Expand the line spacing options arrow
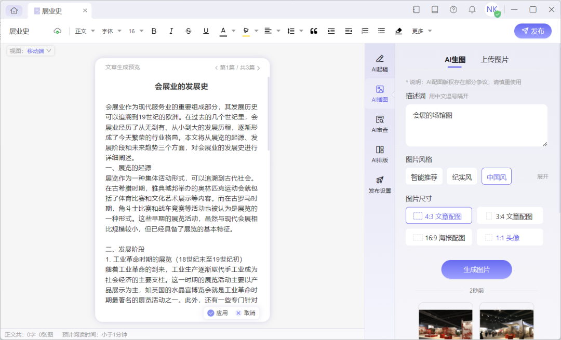The width and height of the screenshot is (561, 340). tap(301, 31)
